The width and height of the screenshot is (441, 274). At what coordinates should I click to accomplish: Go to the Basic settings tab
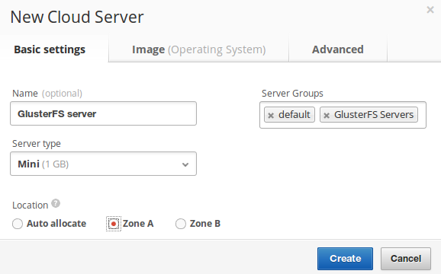[x=50, y=49]
